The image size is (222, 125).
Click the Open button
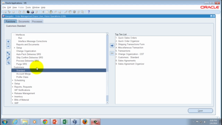[200, 111]
